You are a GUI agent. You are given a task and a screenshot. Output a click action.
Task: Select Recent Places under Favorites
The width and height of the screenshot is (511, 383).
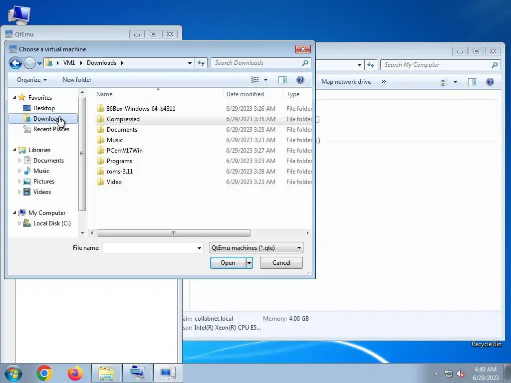(51, 129)
